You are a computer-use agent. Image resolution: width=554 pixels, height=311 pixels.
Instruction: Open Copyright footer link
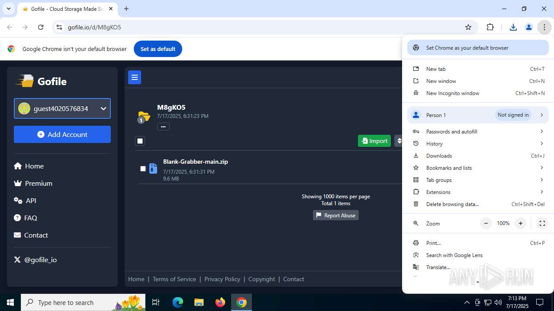pyautogui.click(x=261, y=279)
